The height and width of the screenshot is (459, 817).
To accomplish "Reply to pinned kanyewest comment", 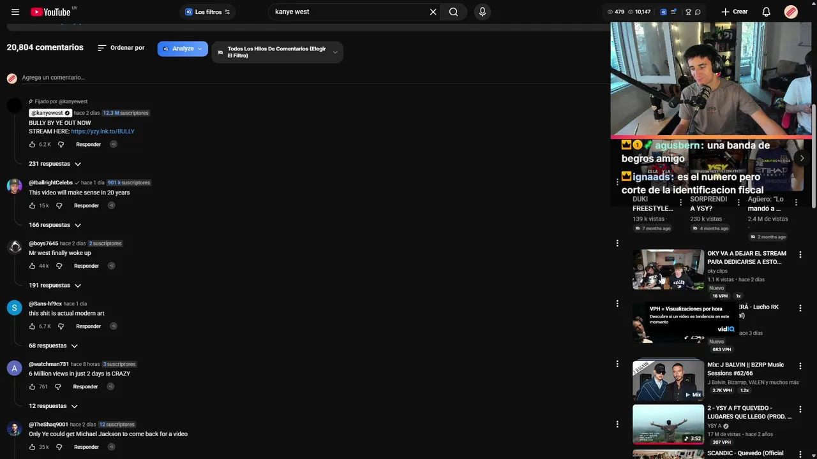I will 88,144.
